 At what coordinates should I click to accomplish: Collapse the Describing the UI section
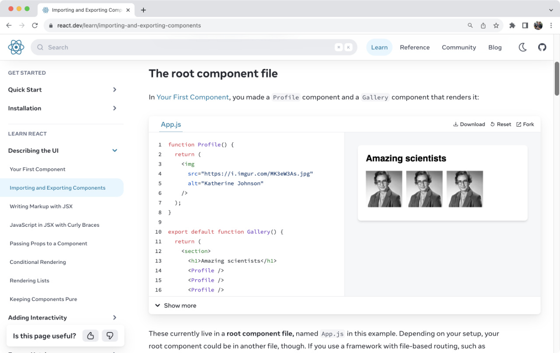(x=114, y=150)
